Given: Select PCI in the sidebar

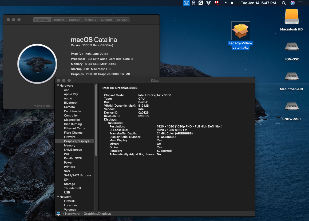Looking at the screenshot, I should (66, 154).
